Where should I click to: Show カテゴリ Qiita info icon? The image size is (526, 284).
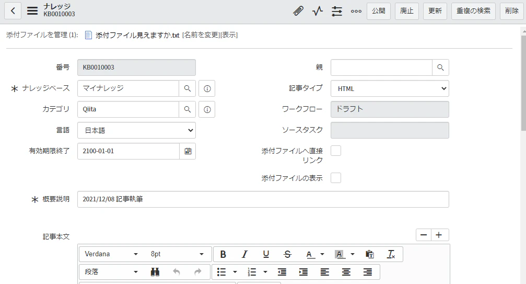click(x=207, y=109)
